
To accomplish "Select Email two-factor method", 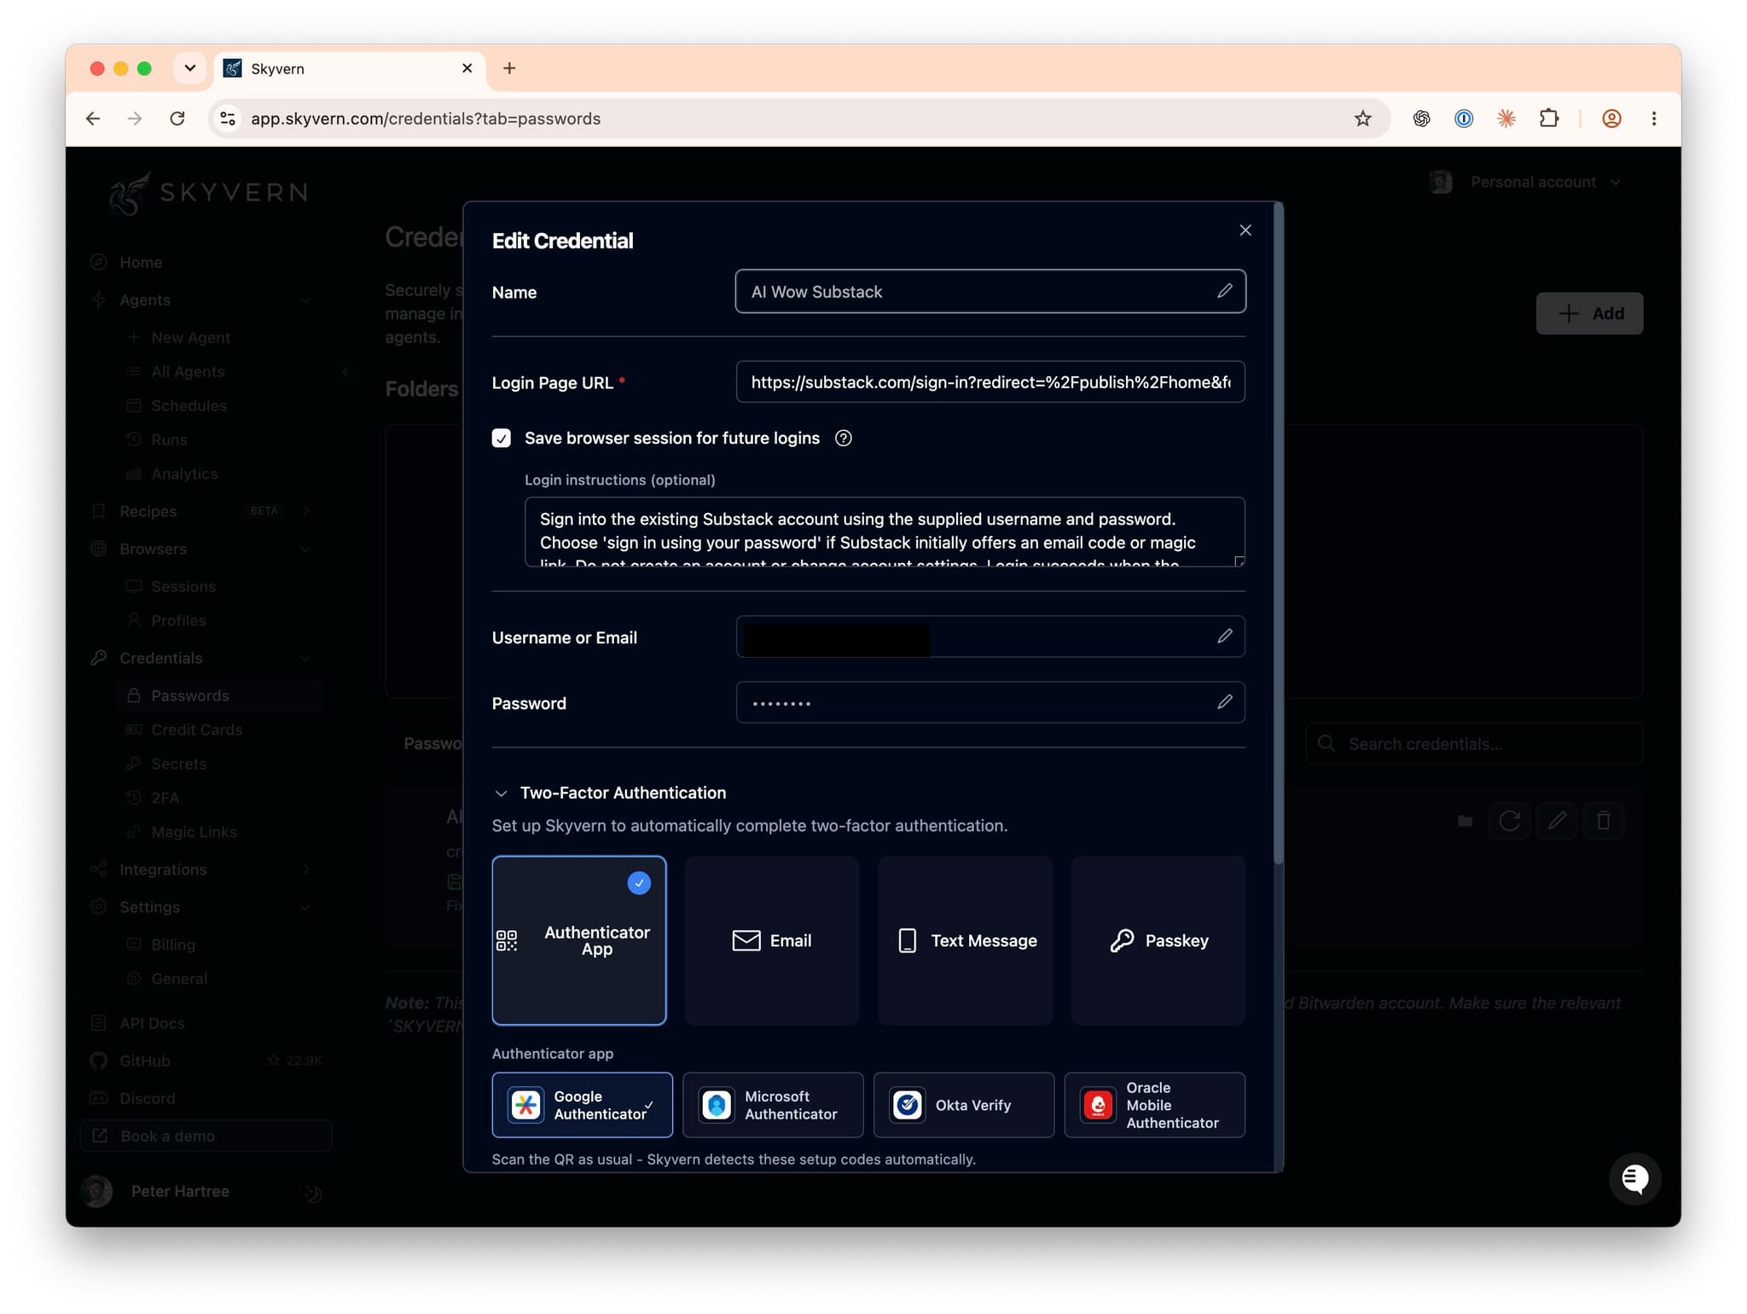I will click(x=772, y=940).
